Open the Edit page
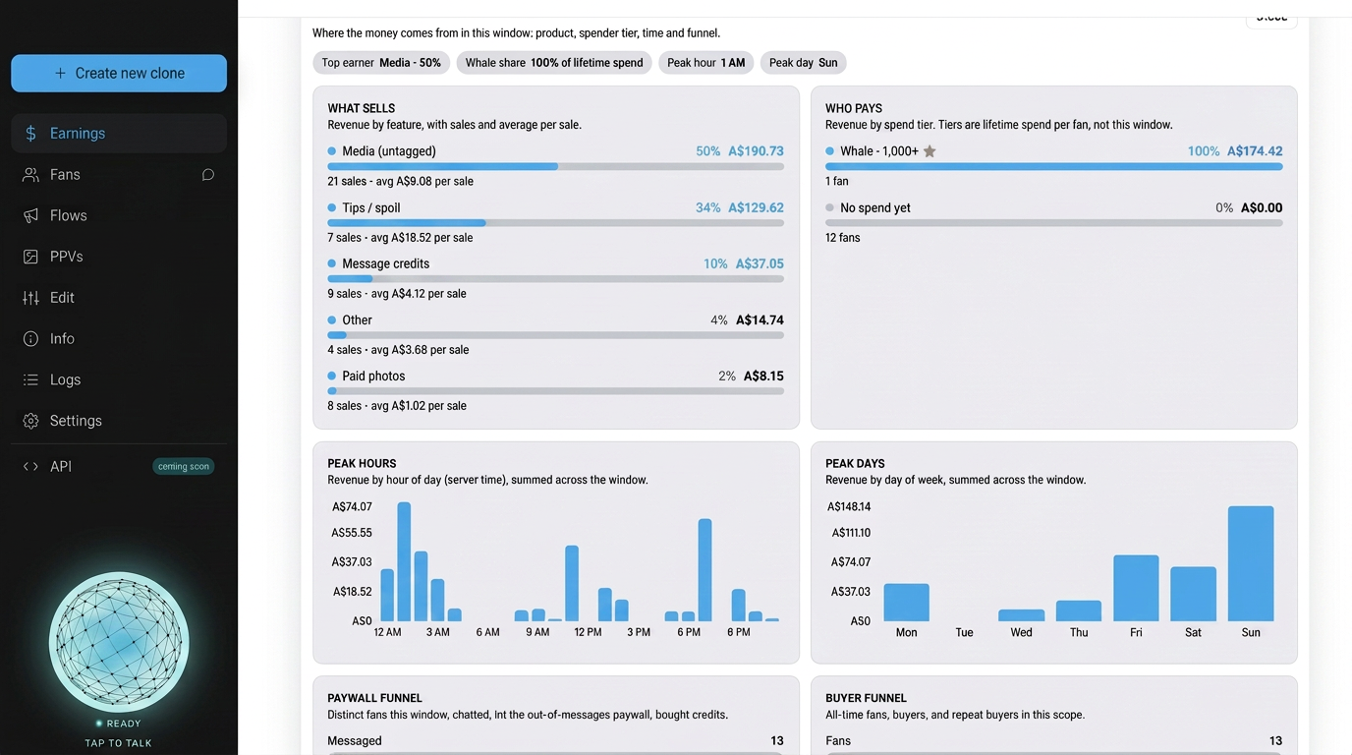Viewport: 1352px width, 755px height. (x=119, y=298)
